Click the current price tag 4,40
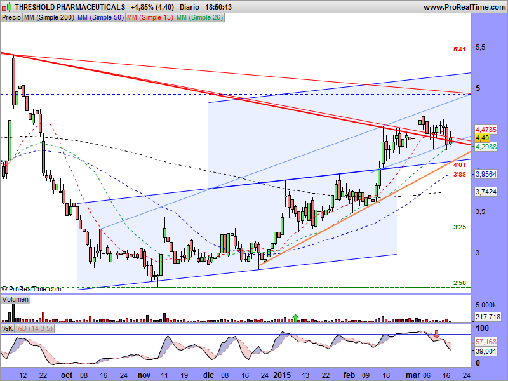 click(482, 138)
